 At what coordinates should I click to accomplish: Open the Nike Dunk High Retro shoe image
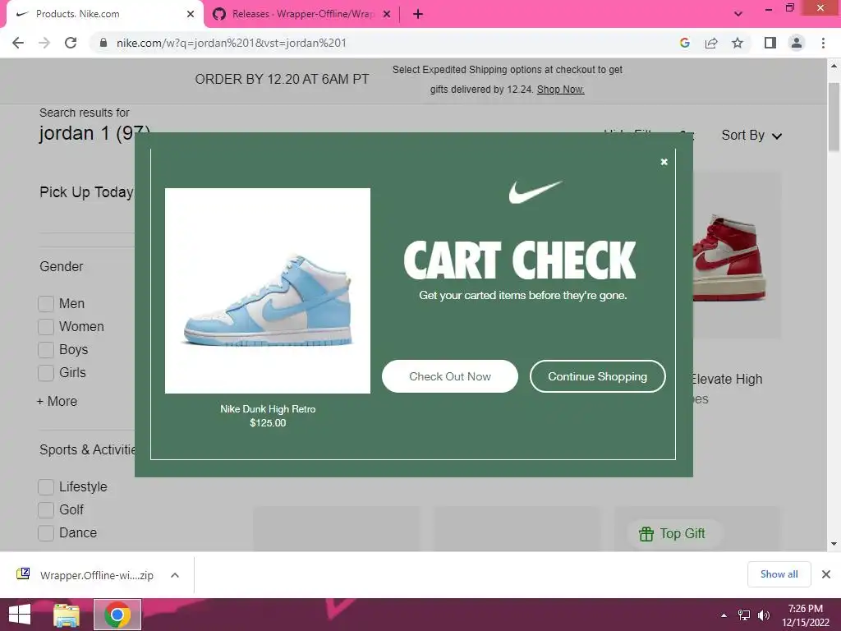267,290
